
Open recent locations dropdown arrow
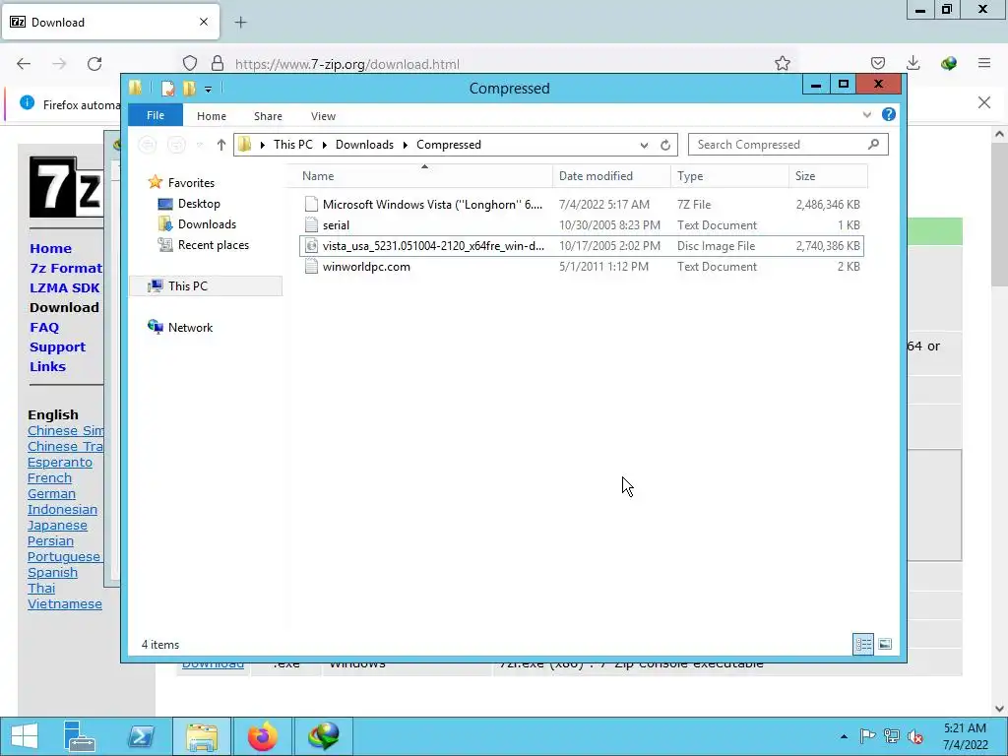(200, 145)
